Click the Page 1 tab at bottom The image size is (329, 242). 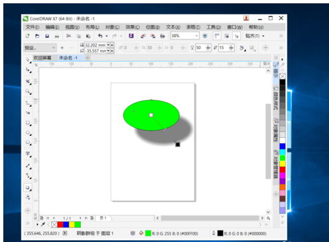click(103, 218)
